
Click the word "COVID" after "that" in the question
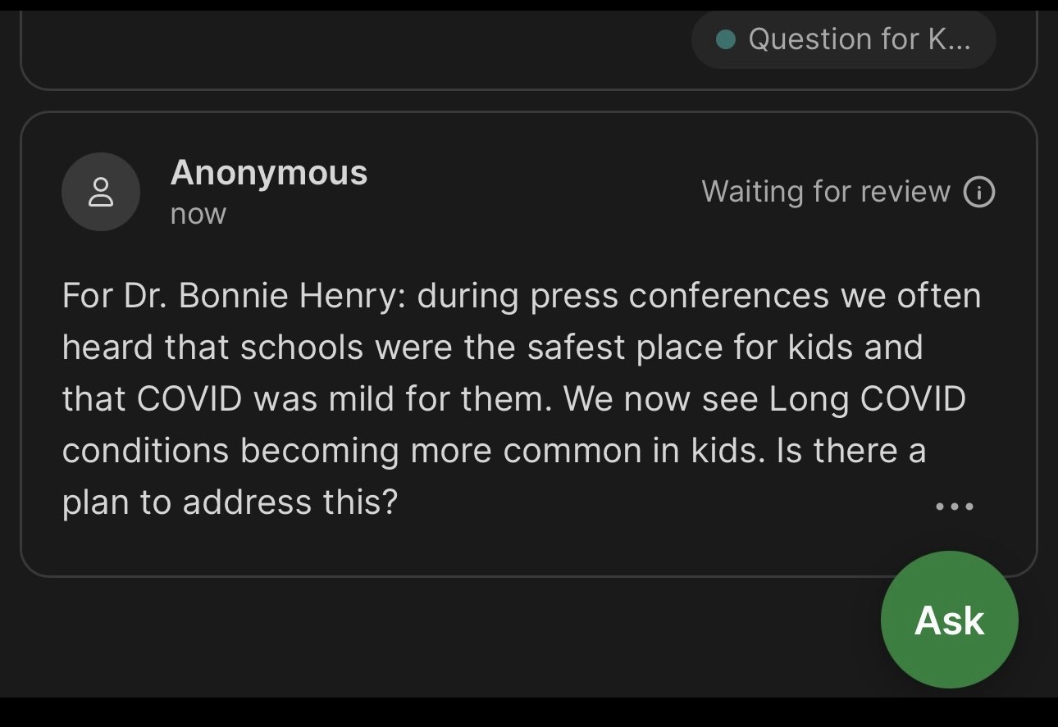pyautogui.click(x=189, y=399)
